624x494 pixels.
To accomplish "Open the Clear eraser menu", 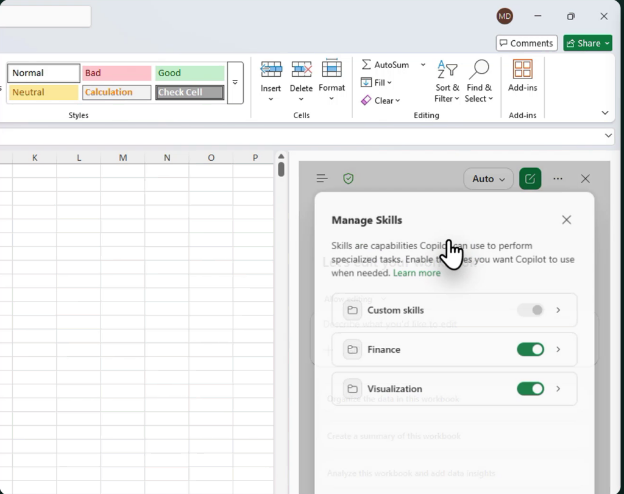I will click(x=380, y=101).
